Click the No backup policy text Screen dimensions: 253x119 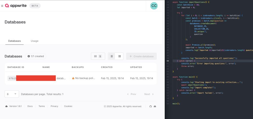[x=85, y=78]
